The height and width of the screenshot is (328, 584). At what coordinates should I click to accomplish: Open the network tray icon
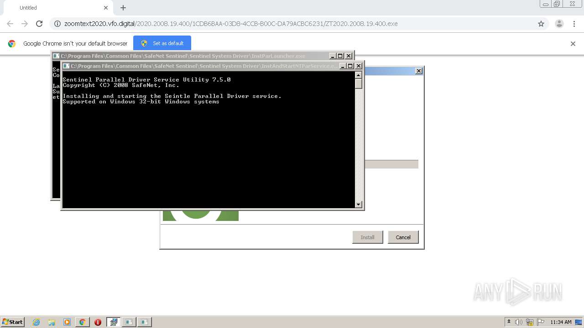click(x=530, y=322)
